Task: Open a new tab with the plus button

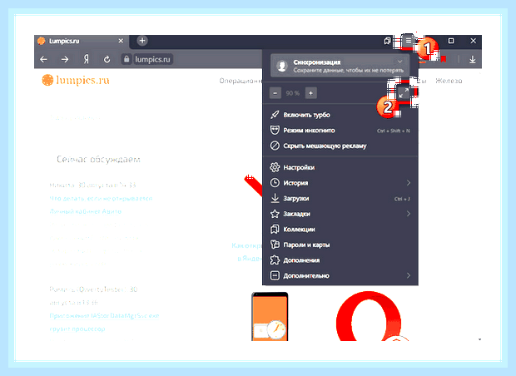Action: (142, 41)
